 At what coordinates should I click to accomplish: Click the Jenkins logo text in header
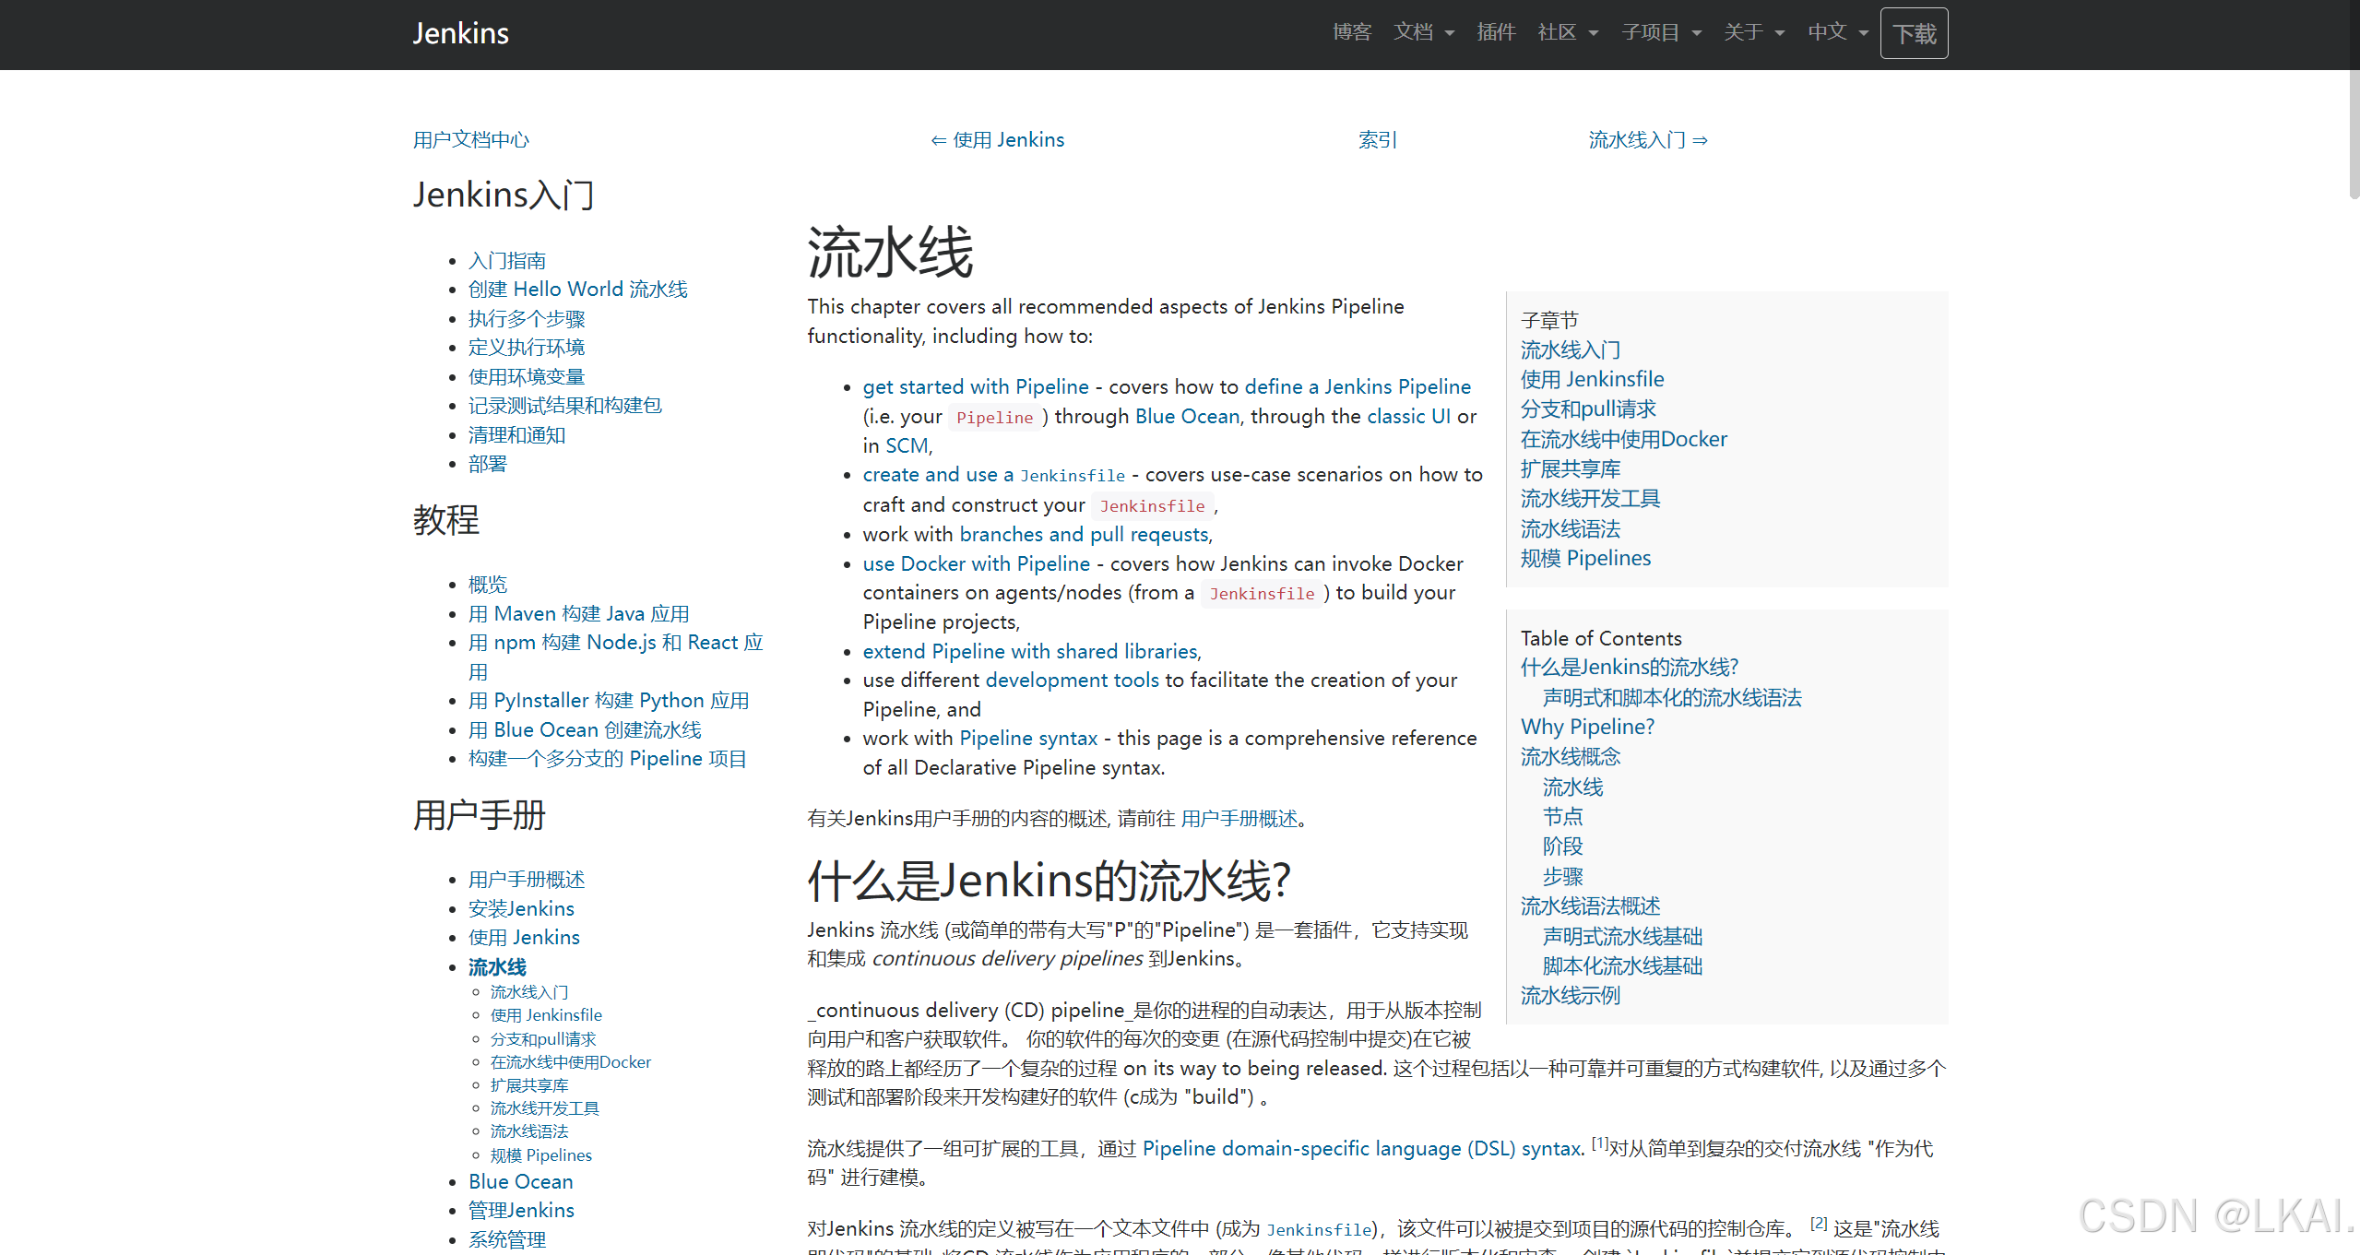460,33
